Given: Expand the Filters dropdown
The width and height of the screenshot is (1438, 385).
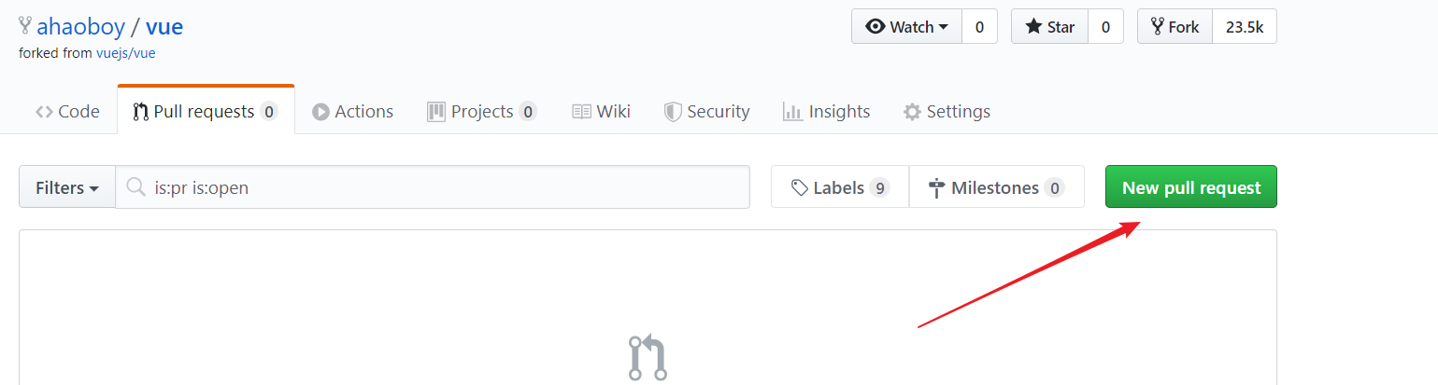Looking at the screenshot, I should (67, 187).
